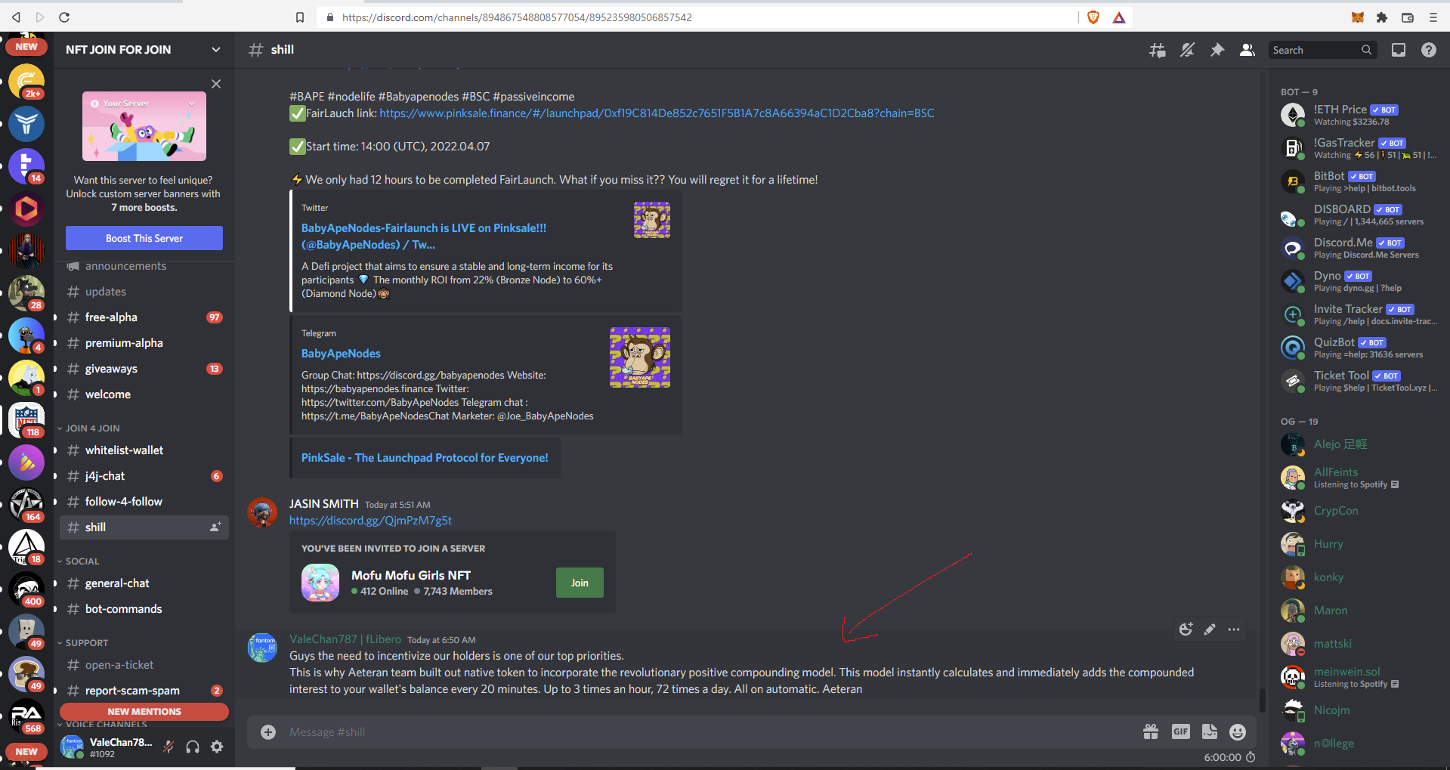Click the NEW MENTIONS pill
This screenshot has height=770, width=1450.
pyautogui.click(x=144, y=712)
